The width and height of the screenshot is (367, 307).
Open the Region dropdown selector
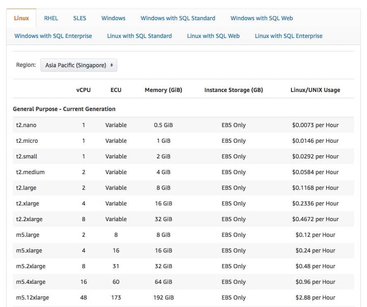coord(78,65)
